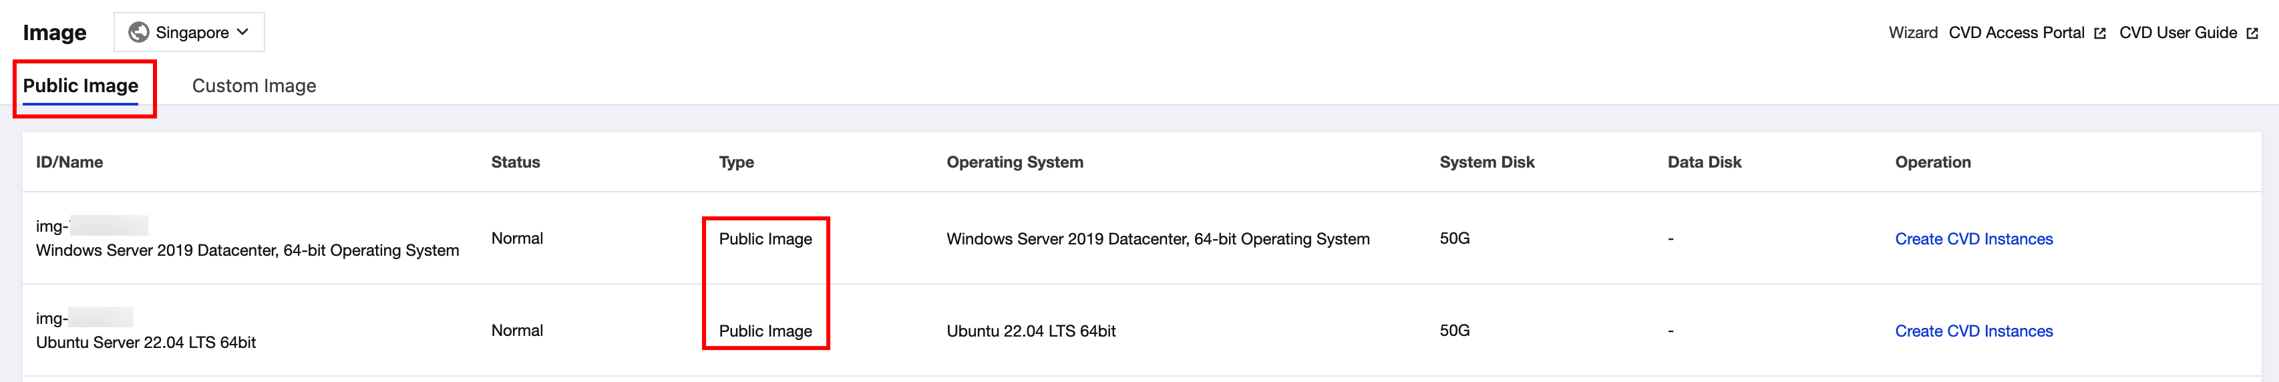Click the globe icon beside Singapore

click(139, 33)
